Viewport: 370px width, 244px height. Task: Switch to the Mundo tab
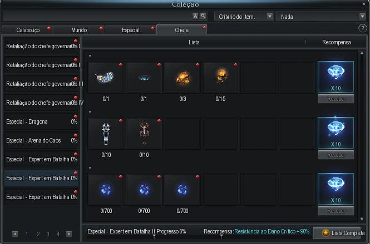tap(79, 30)
